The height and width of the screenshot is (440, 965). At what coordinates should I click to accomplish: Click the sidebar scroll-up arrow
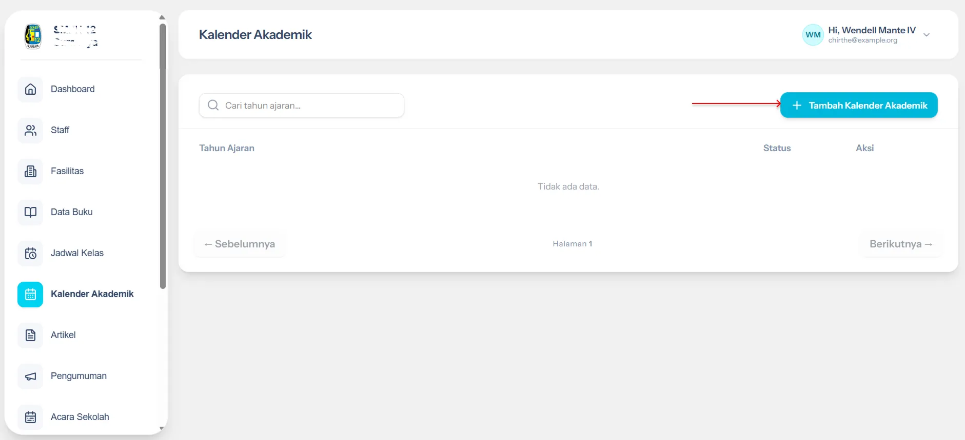point(162,17)
